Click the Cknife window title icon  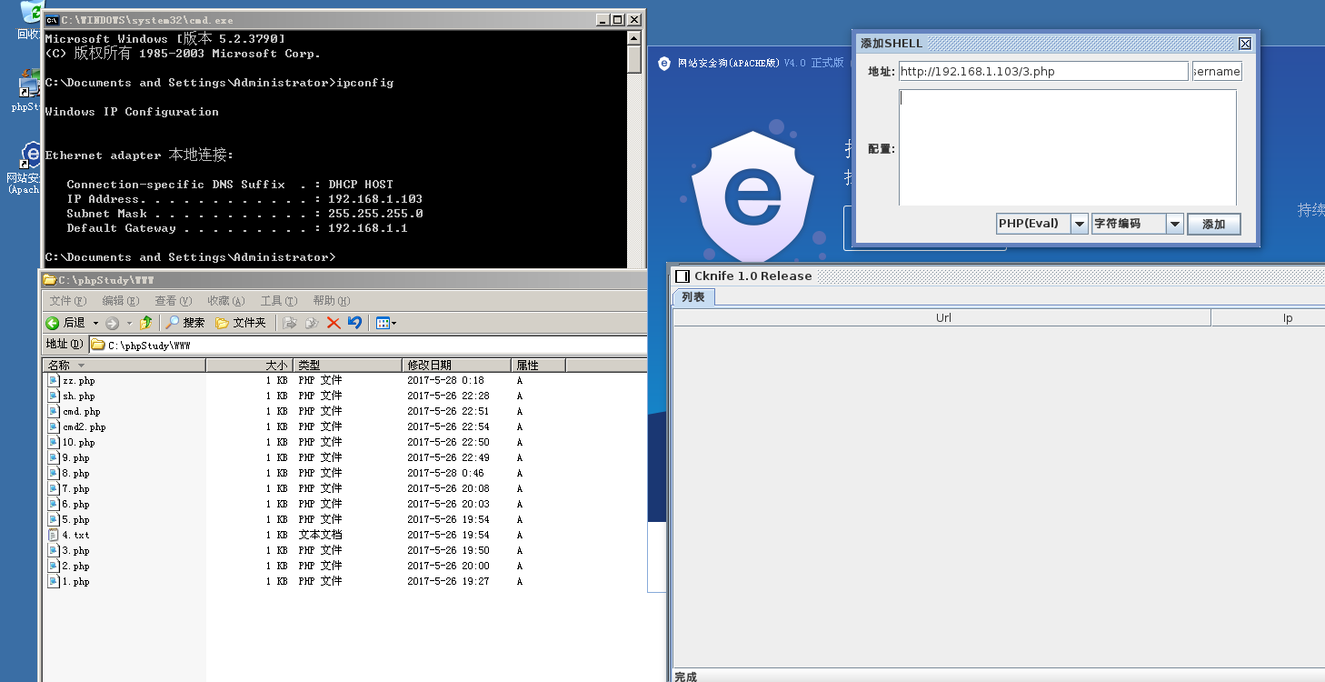click(x=682, y=276)
